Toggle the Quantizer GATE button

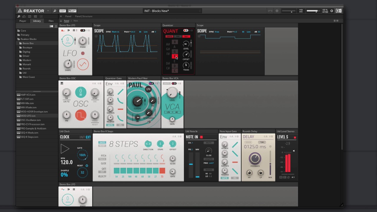click(169, 37)
